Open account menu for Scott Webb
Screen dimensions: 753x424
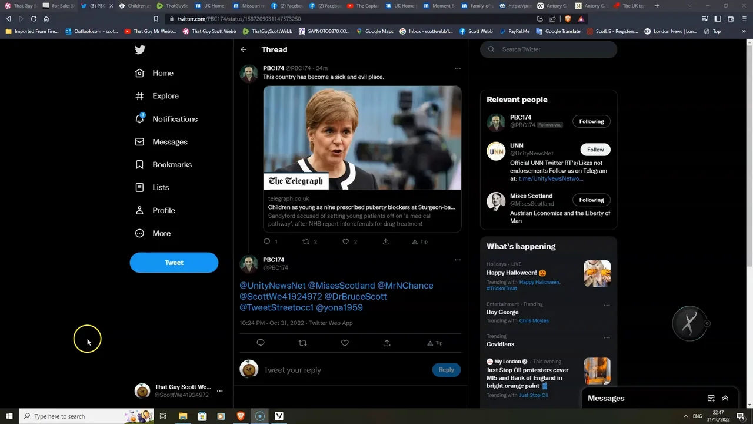[x=219, y=390]
